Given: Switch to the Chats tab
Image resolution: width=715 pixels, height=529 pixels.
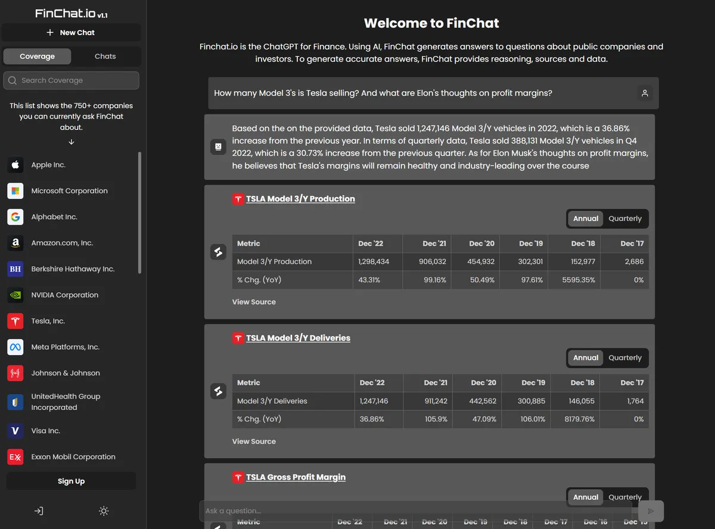Looking at the screenshot, I should (105, 57).
